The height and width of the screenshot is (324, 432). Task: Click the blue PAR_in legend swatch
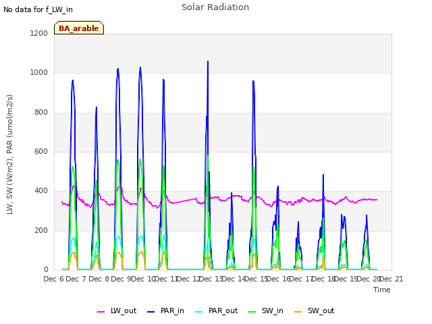click(x=151, y=312)
